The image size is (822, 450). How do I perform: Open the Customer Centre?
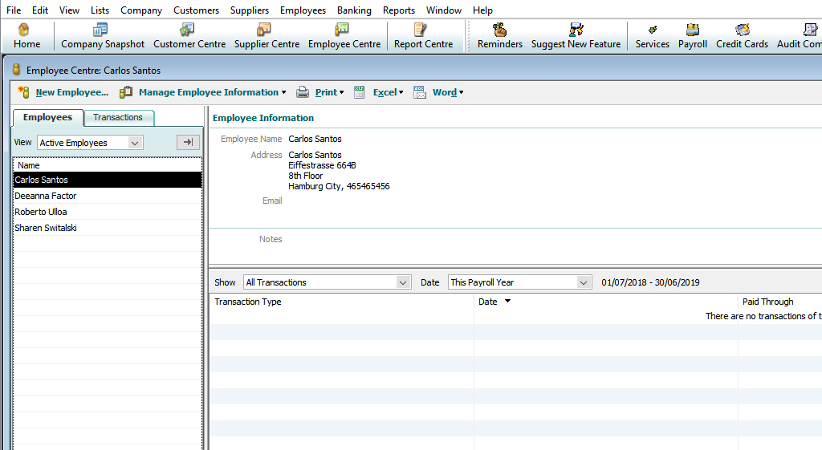189,36
